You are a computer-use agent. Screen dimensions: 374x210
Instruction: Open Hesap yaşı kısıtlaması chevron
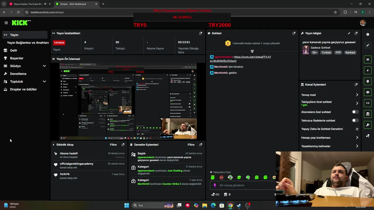tap(357, 138)
